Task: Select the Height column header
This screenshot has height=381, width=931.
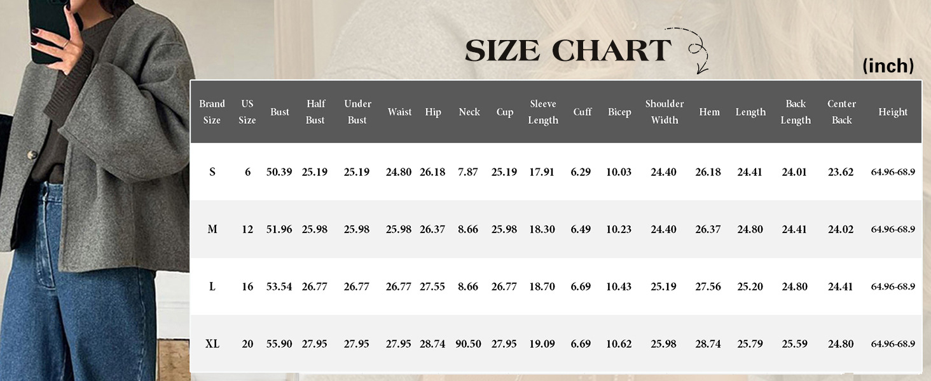Action: tap(893, 112)
